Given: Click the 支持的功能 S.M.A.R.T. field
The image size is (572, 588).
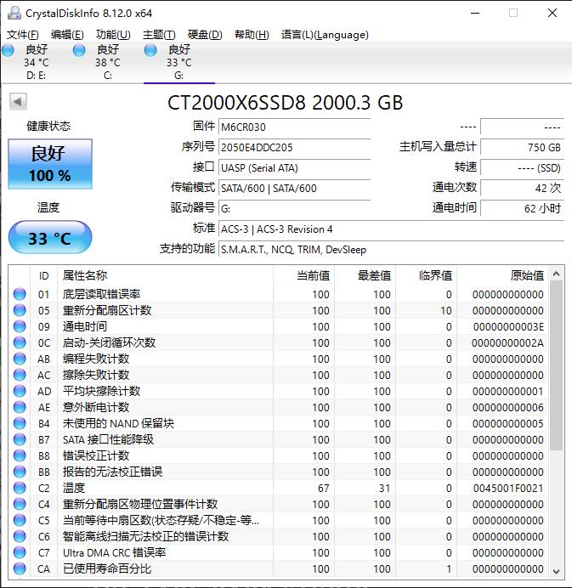Looking at the screenshot, I should (391, 249).
